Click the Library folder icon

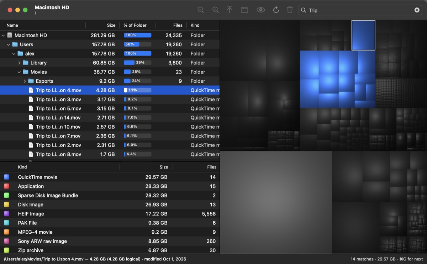[x=26, y=63]
